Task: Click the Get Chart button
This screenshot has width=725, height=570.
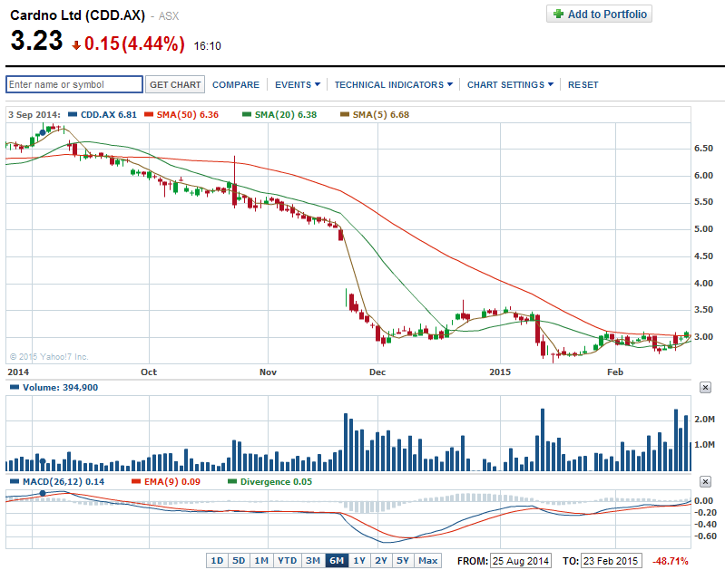Action: [x=175, y=84]
